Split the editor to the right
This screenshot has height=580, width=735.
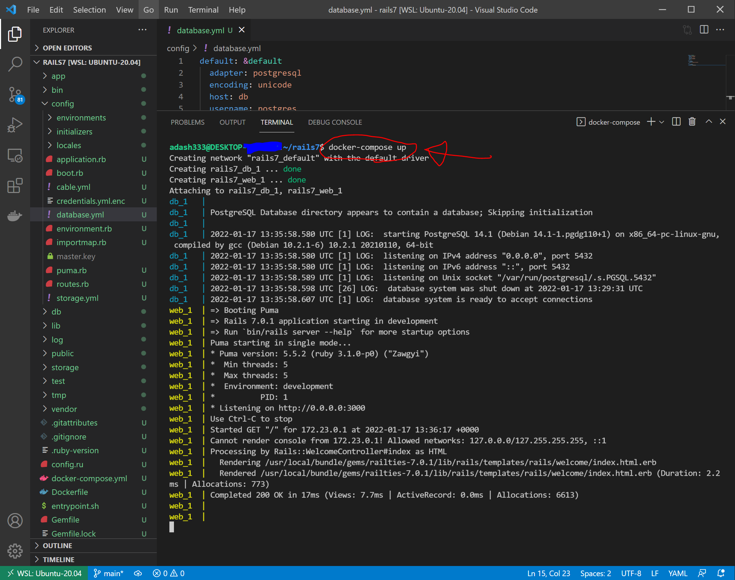click(x=704, y=30)
